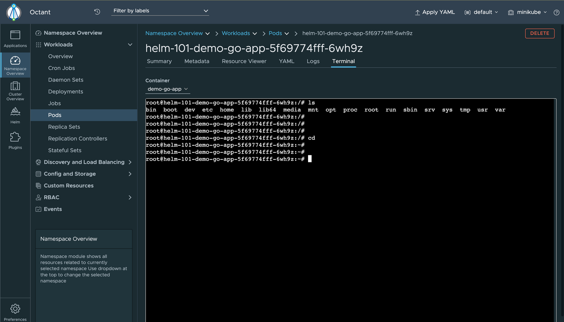Switch to the Cluster Overview module

coord(15,91)
